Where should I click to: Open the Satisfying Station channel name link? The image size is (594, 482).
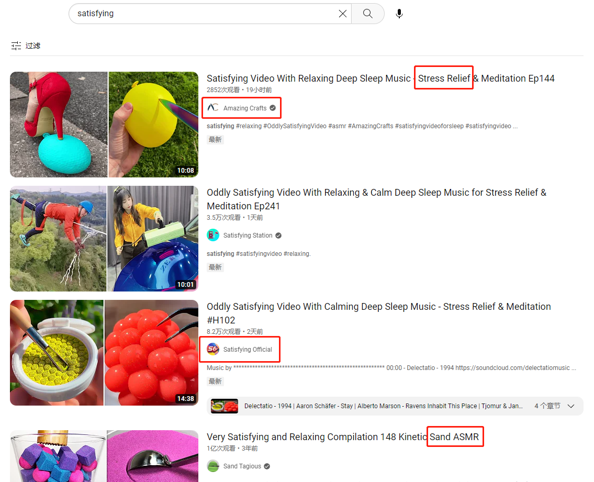[x=248, y=236]
